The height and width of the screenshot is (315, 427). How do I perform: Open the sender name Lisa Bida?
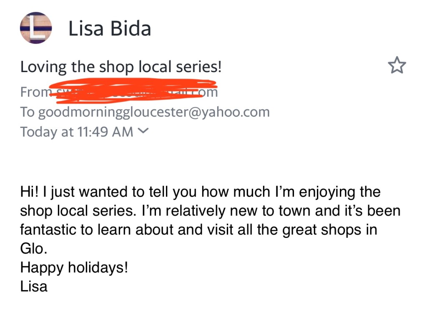click(109, 29)
